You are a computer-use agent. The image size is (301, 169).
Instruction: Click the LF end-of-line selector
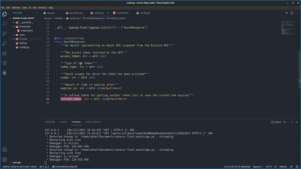click(276, 167)
